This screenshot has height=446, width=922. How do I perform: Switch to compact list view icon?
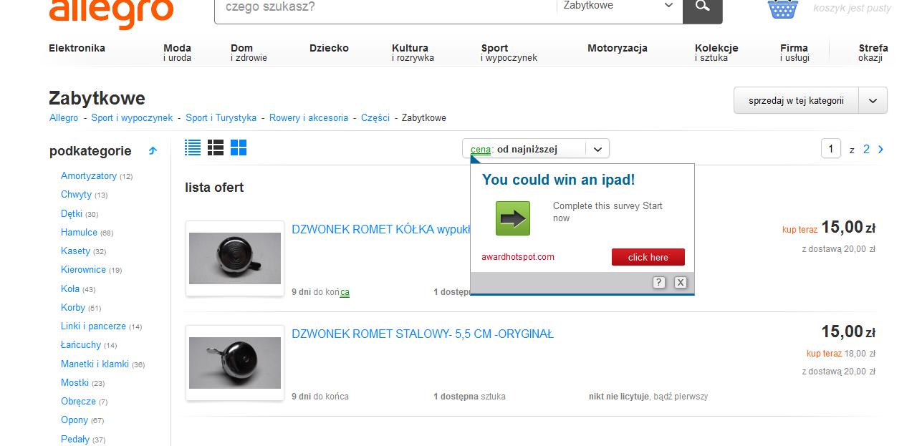tap(216, 147)
